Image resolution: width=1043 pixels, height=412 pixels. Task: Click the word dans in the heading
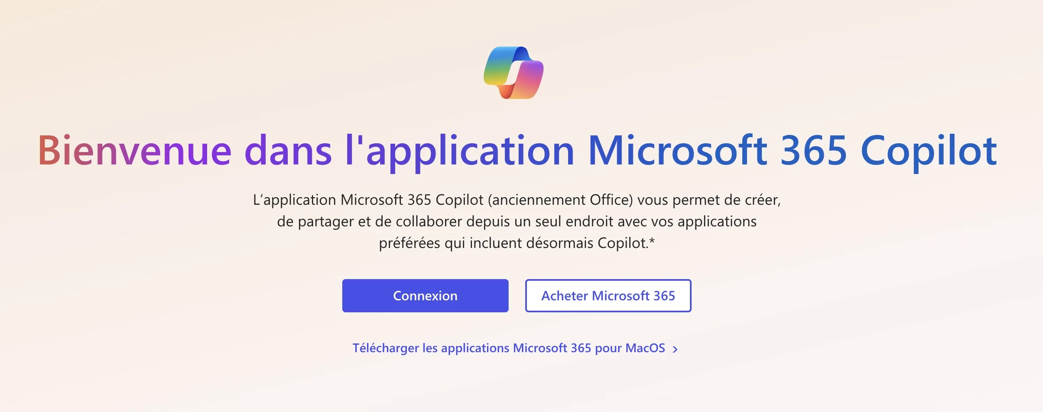(x=288, y=150)
